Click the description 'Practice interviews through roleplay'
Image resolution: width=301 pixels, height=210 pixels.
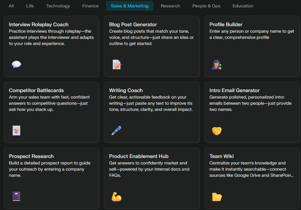pos(51,37)
